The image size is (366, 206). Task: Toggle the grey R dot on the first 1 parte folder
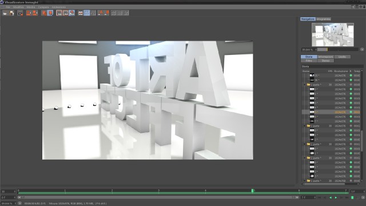tap(351, 85)
